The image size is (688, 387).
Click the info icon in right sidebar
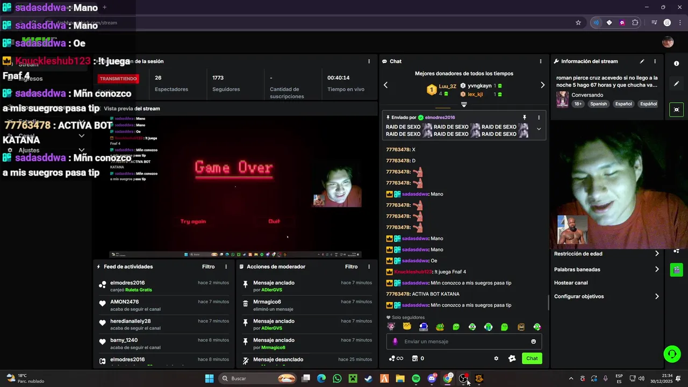676,63
